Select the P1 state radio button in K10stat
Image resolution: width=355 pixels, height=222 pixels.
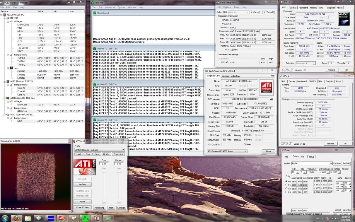point(286,185)
